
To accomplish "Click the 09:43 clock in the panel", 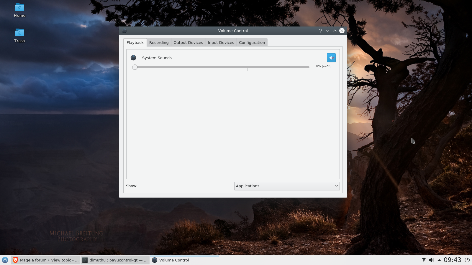I will [x=453, y=260].
